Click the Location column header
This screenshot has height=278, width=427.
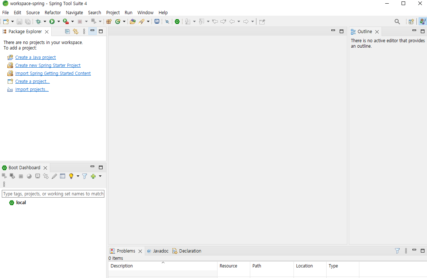[310, 266]
